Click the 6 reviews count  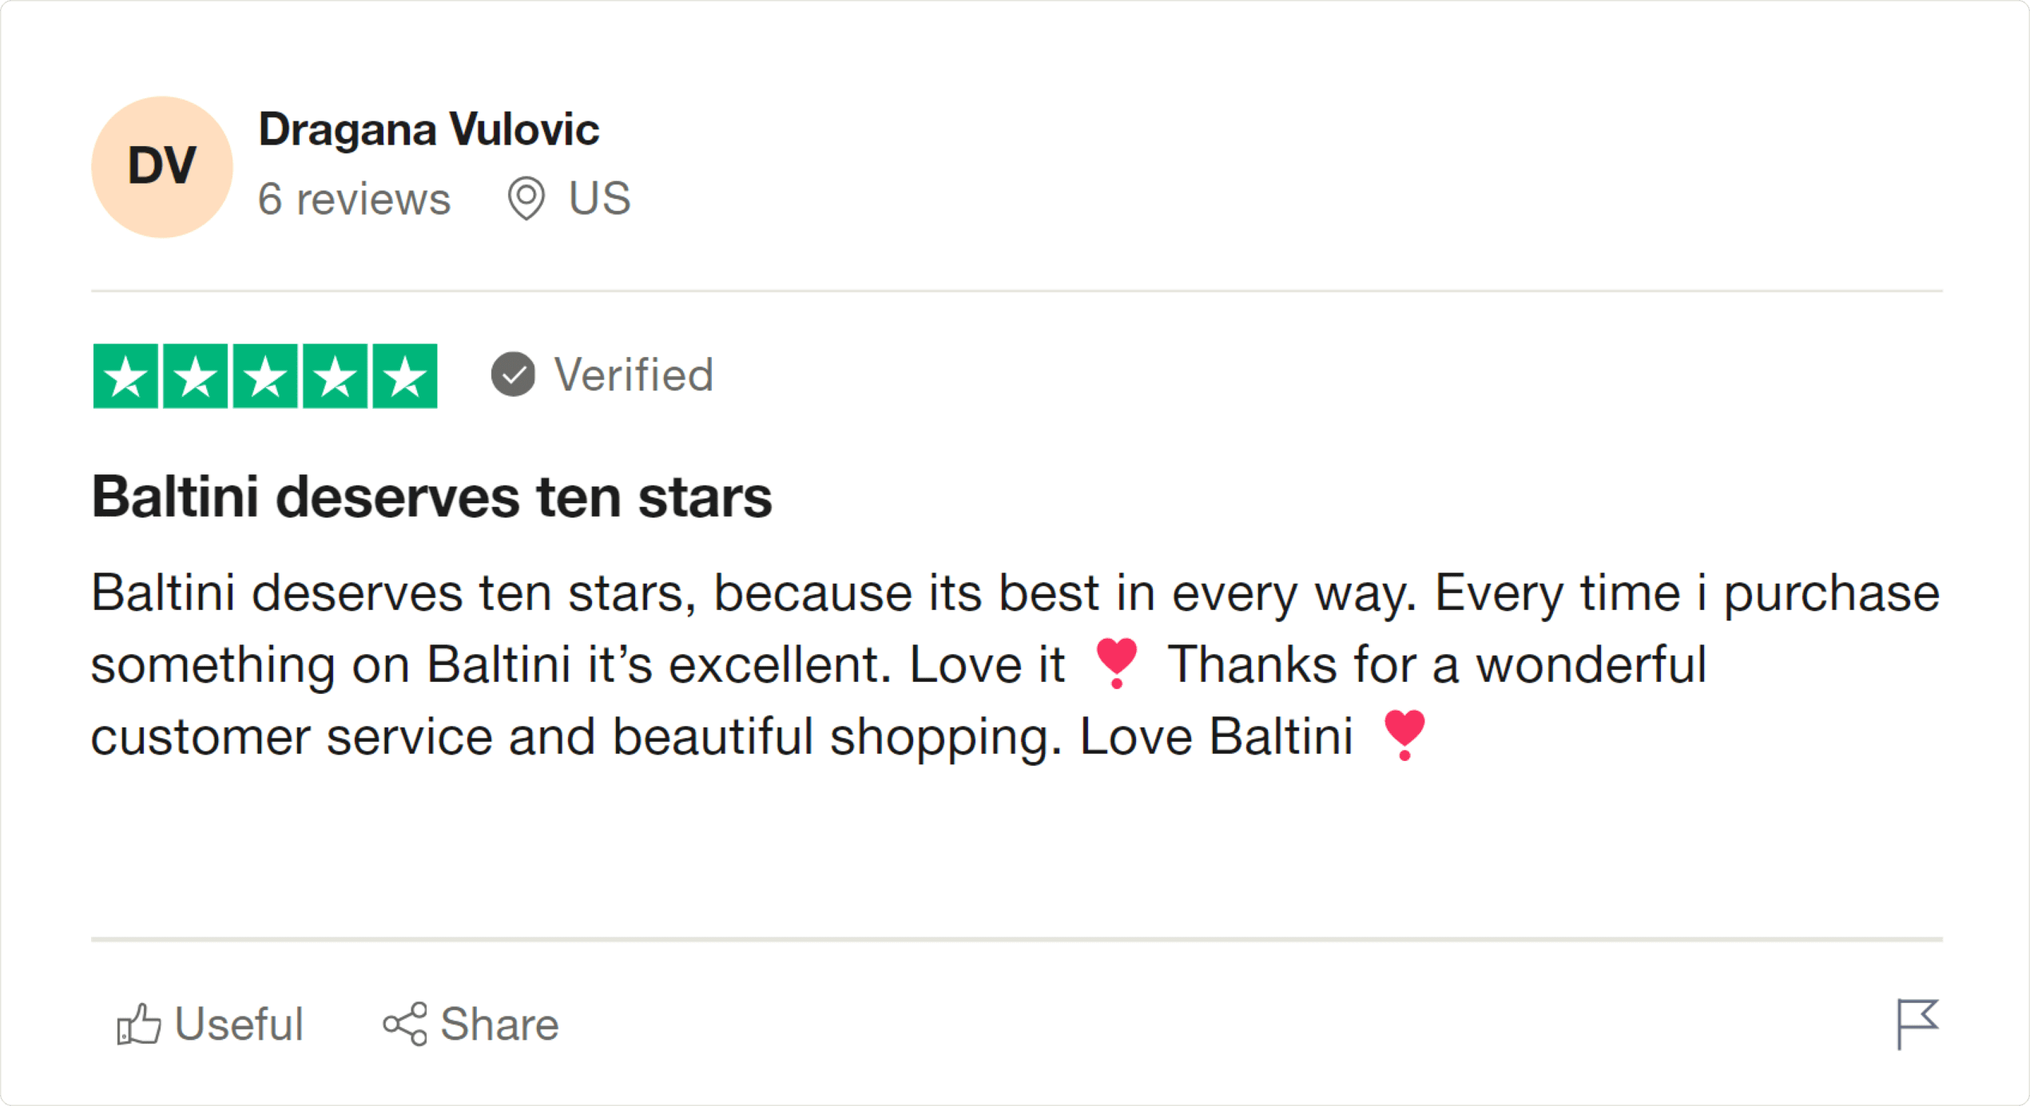tap(354, 198)
